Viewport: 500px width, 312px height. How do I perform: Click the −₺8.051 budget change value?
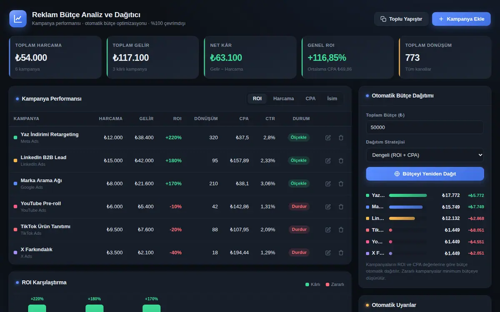coord(476,230)
